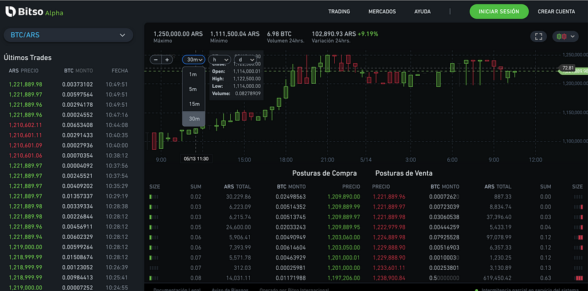Zoom in the chart with plus button
The image size is (588, 291).
pos(167,60)
